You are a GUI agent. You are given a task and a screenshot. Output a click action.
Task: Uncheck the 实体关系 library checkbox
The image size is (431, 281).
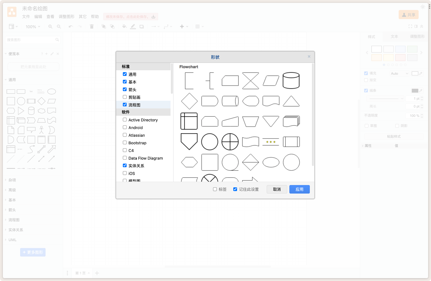coord(125,166)
